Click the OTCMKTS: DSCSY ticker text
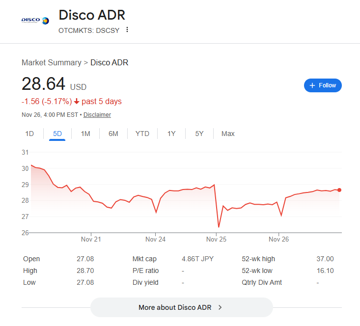This screenshot has width=360, height=326. click(x=89, y=30)
